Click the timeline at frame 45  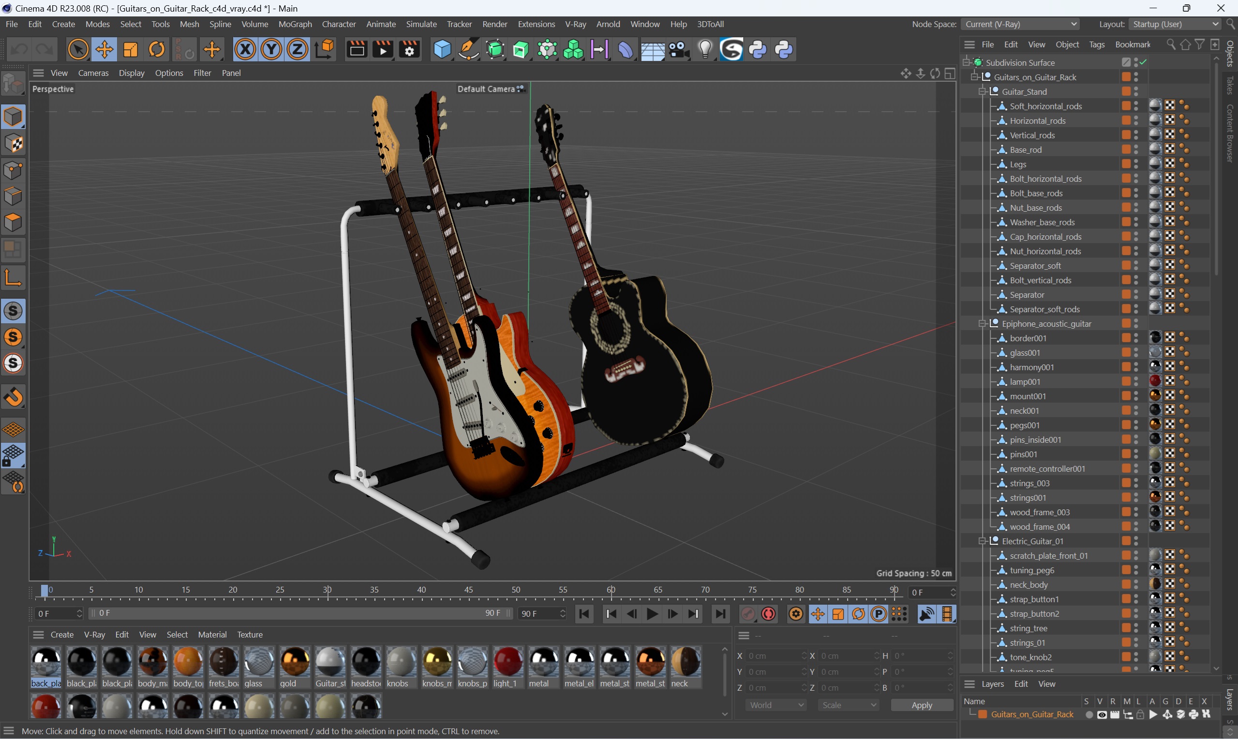(468, 591)
